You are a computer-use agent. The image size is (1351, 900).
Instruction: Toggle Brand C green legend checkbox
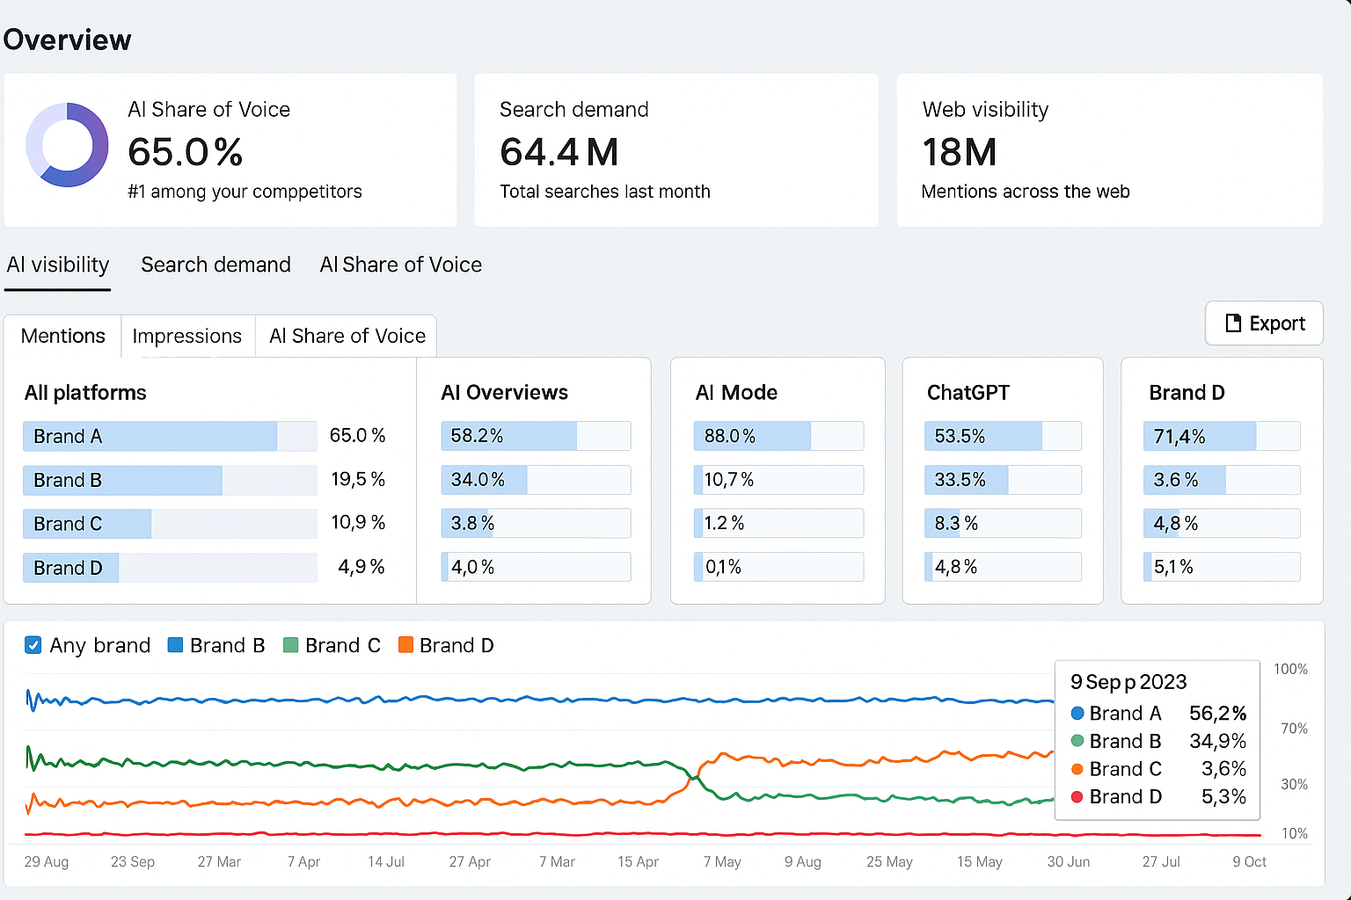coord(290,645)
